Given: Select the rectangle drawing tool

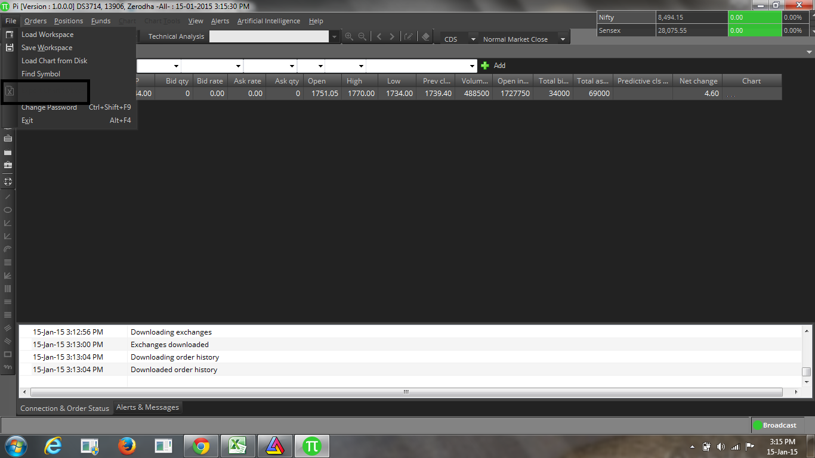Looking at the screenshot, I should 8,354.
